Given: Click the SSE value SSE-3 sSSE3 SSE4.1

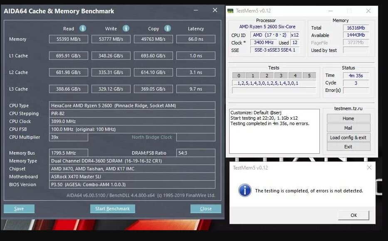Looking at the screenshot, I should tap(274, 50).
